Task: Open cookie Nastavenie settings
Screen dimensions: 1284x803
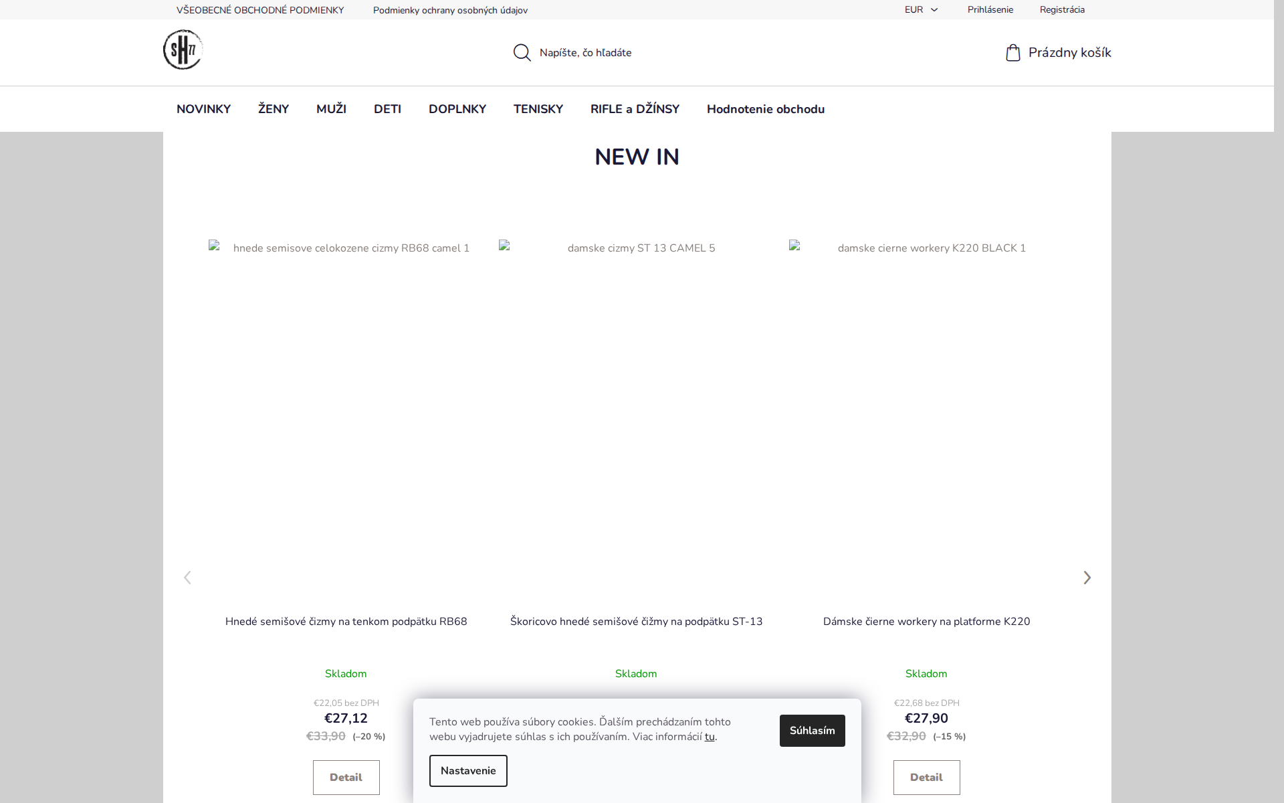Action: click(468, 771)
